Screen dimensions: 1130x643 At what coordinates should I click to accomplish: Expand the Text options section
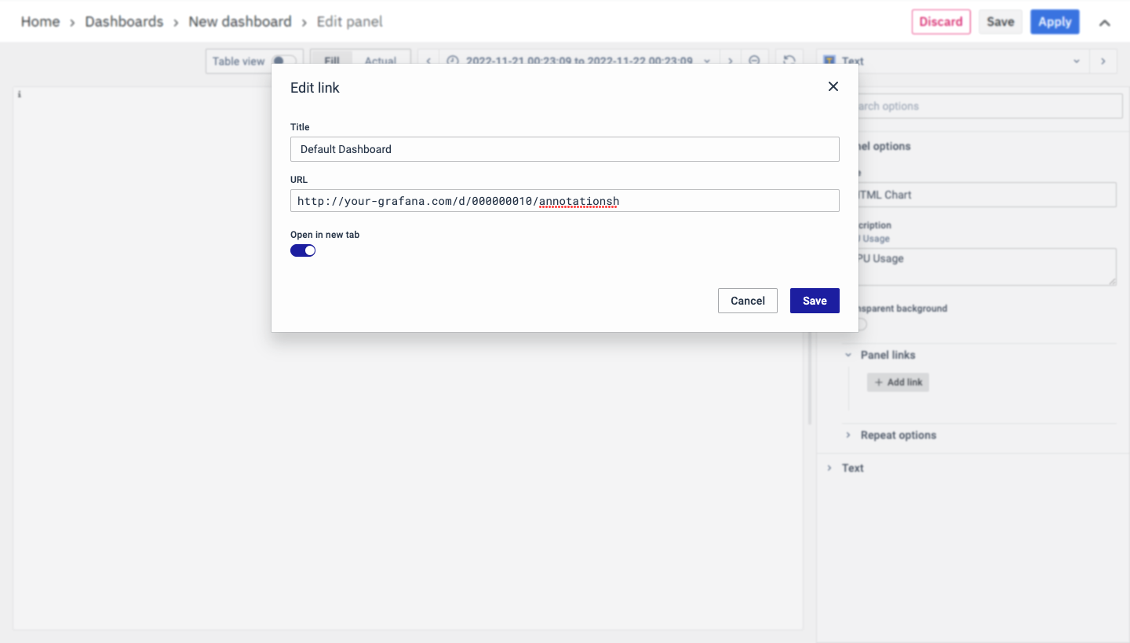(829, 468)
